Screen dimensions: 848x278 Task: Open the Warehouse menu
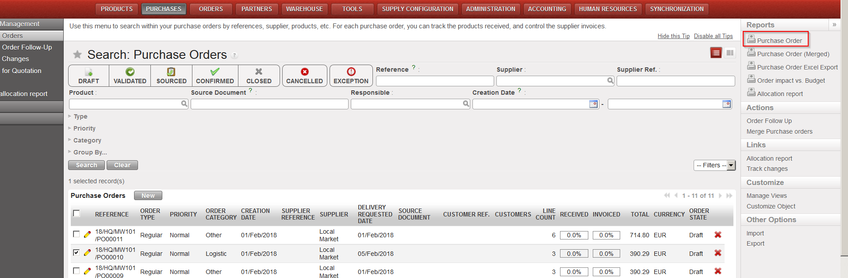coord(304,9)
